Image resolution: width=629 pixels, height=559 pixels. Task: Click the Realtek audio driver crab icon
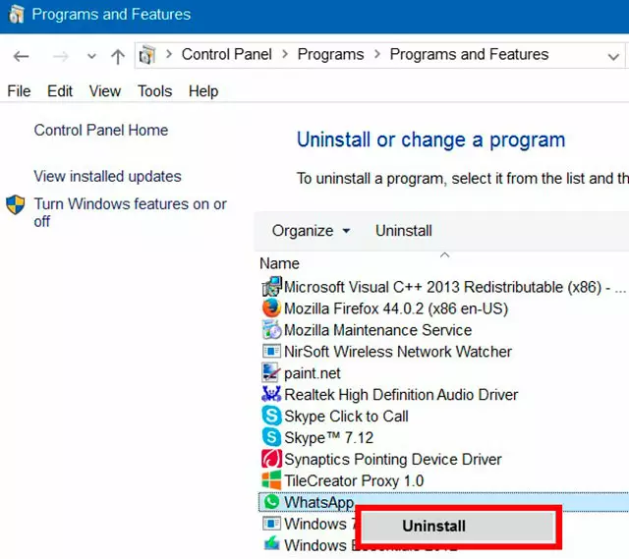pos(271,394)
